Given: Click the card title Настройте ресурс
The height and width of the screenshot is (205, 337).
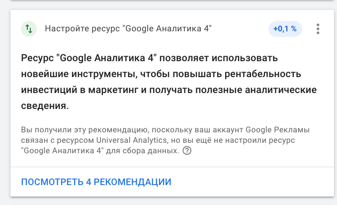Looking at the screenshot, I should pyautogui.click(x=128, y=29).
